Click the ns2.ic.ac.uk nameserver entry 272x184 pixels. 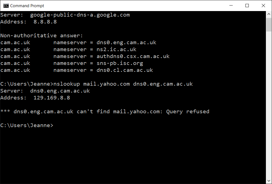[116, 49]
